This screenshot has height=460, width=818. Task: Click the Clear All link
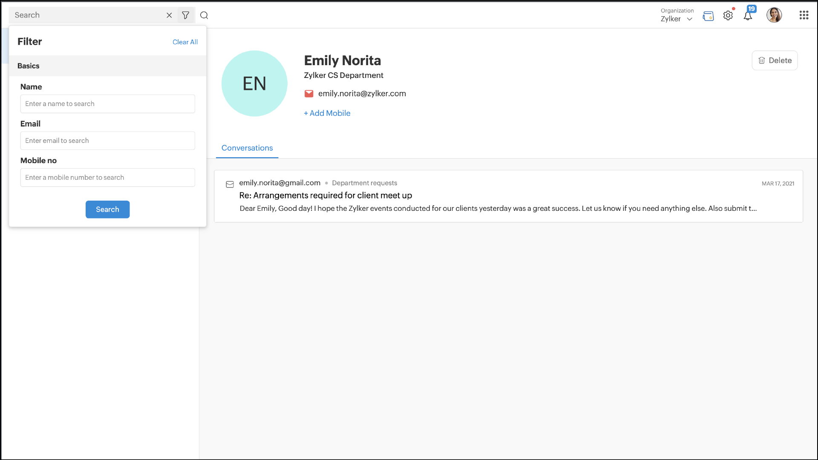(x=185, y=42)
